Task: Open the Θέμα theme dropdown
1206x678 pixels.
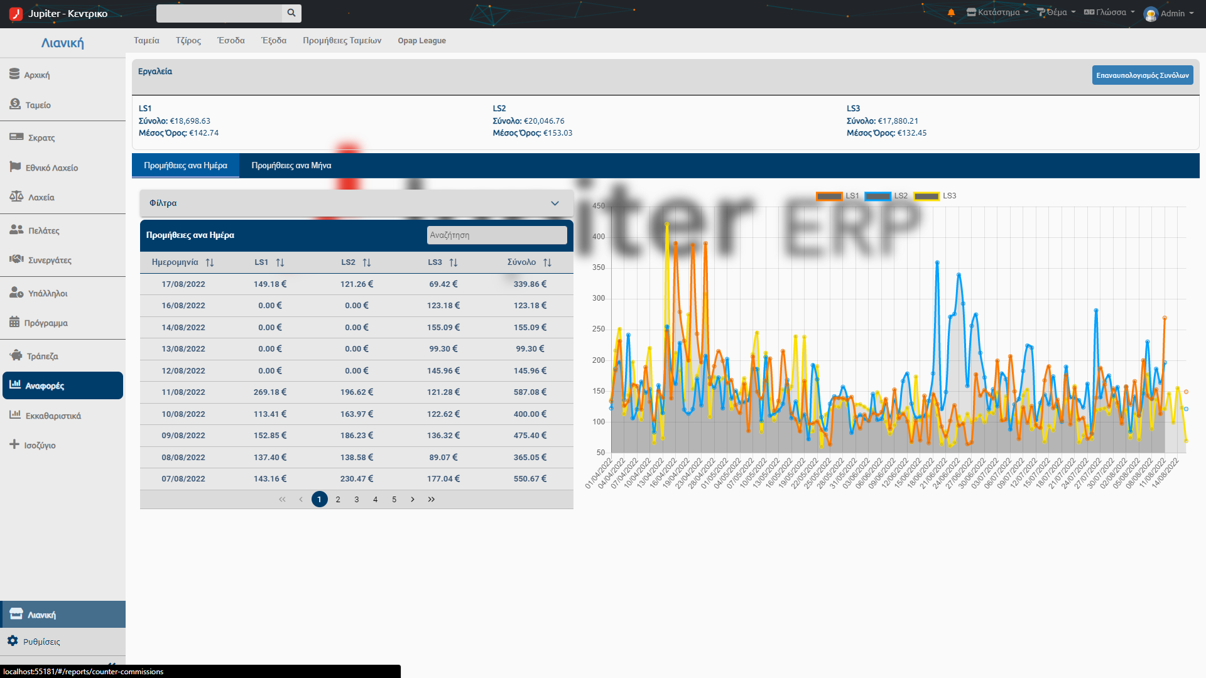Action: [1056, 13]
